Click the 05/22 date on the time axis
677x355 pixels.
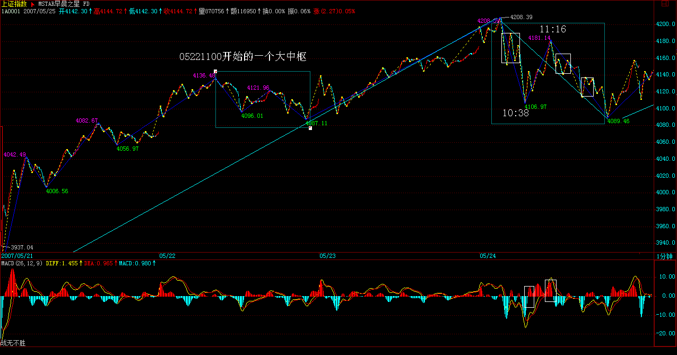(x=167, y=256)
